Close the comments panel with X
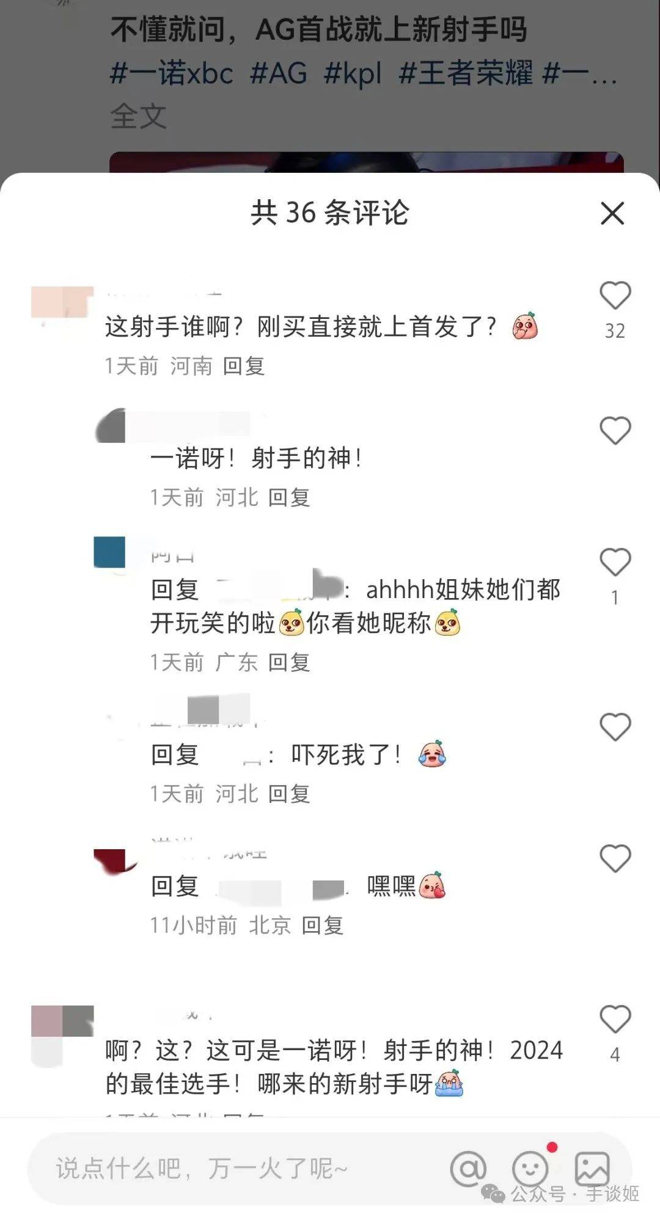This screenshot has width=660, height=1220. pyautogui.click(x=612, y=213)
